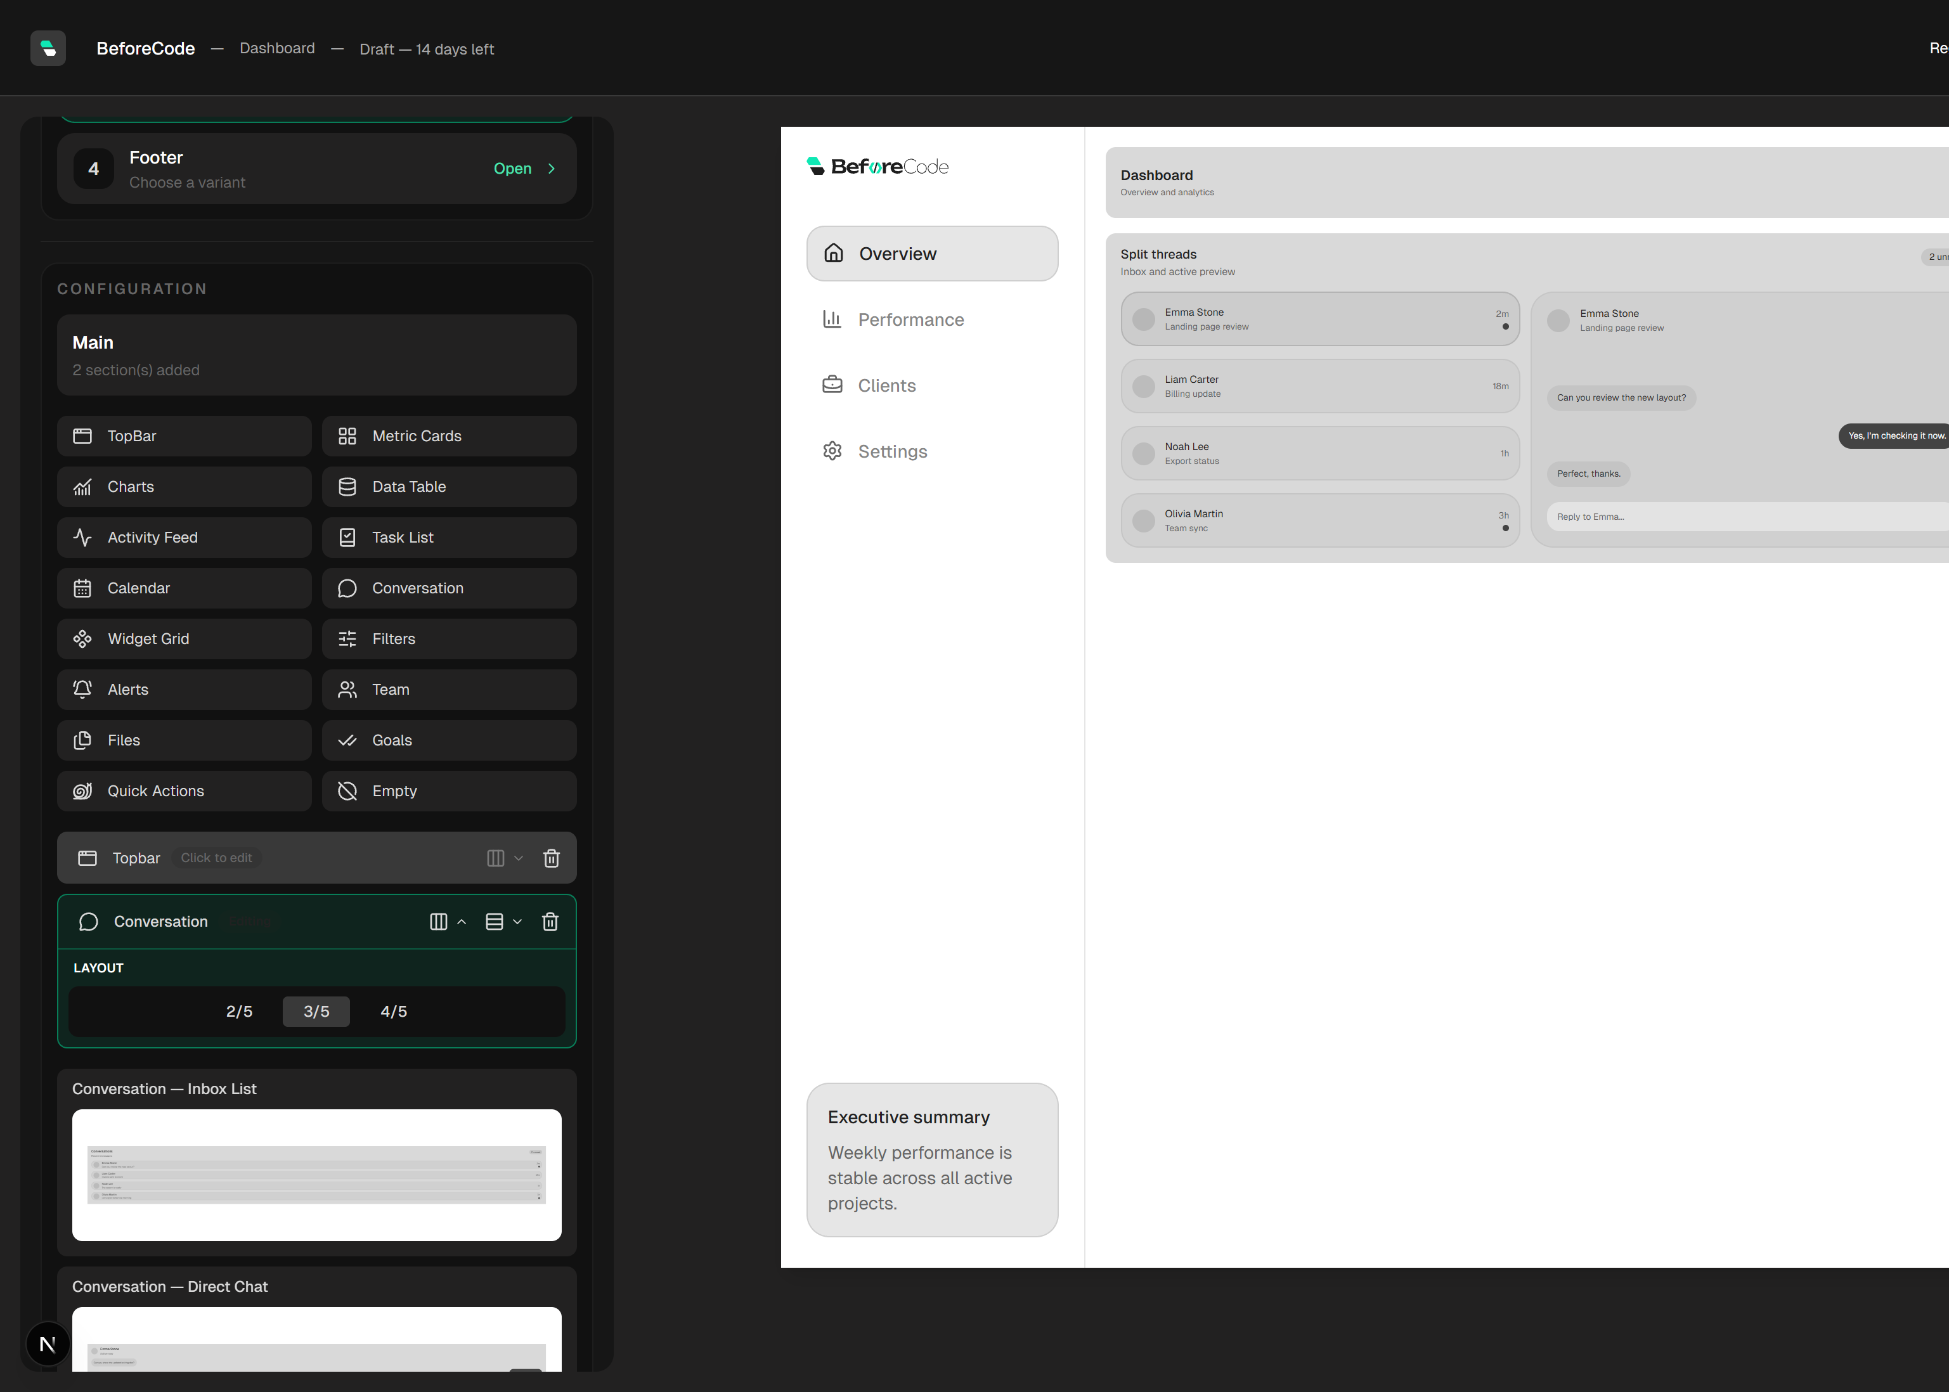Click the BeforeCode logo in preview sidebar
1949x1392 pixels.
877,166
